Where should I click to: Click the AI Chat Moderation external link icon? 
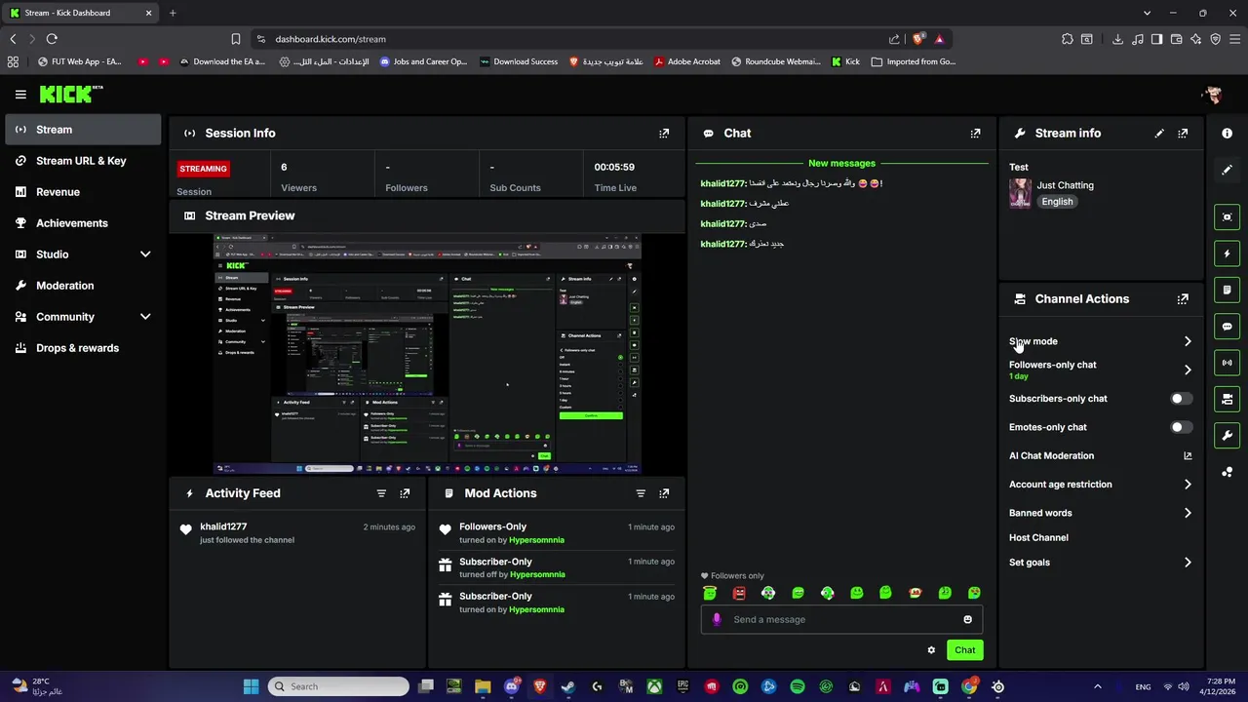point(1188,455)
